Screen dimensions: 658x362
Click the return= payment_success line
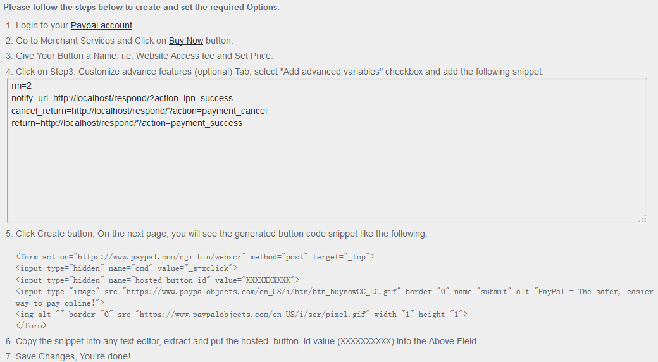[127, 123]
